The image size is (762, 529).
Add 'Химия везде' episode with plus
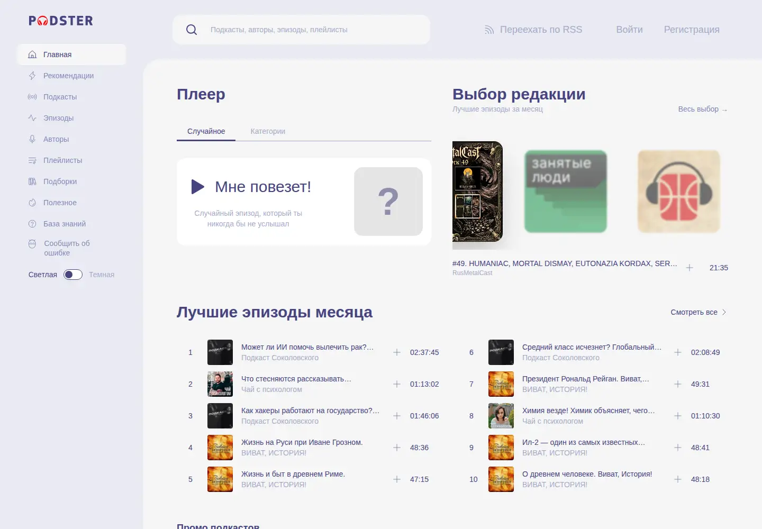pyautogui.click(x=678, y=416)
